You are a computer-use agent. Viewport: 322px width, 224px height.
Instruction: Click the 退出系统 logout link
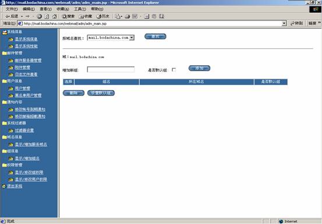(x=15, y=186)
